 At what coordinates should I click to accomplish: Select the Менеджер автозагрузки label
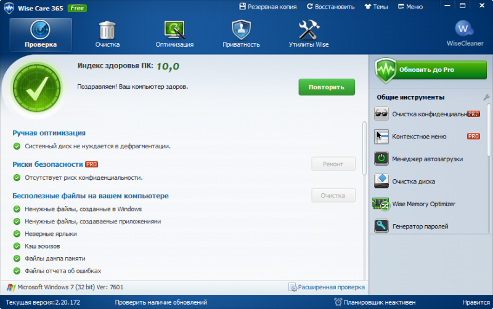(x=427, y=159)
